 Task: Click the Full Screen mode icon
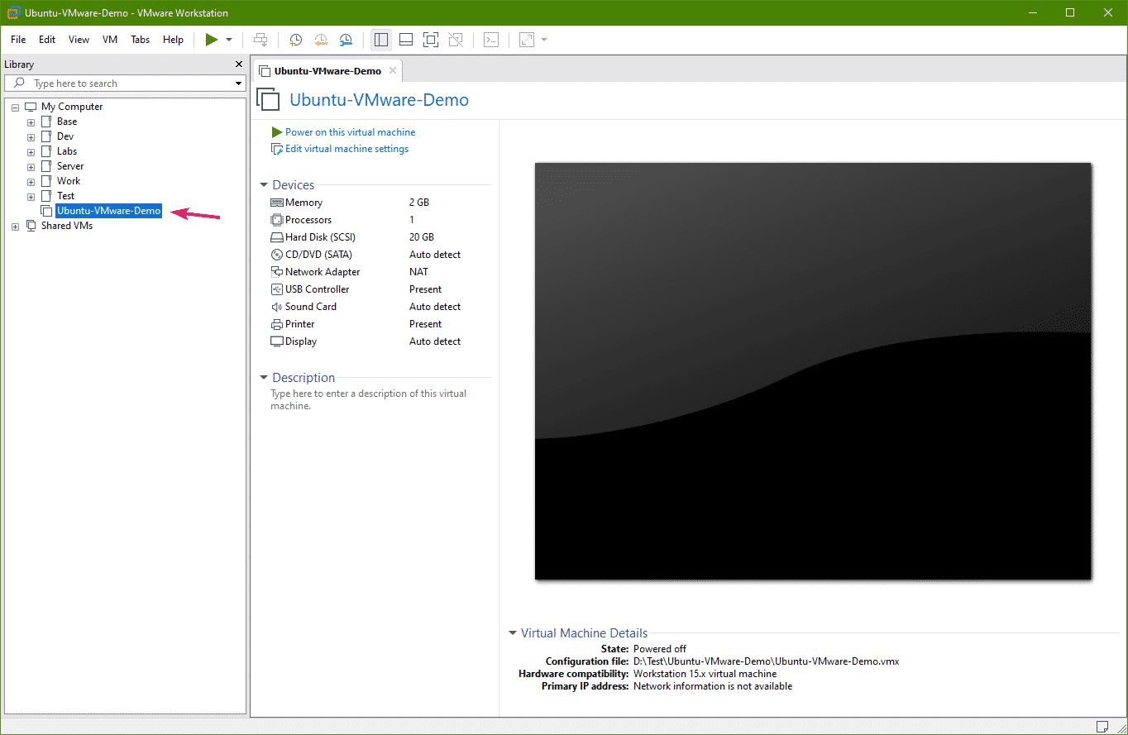[431, 40]
